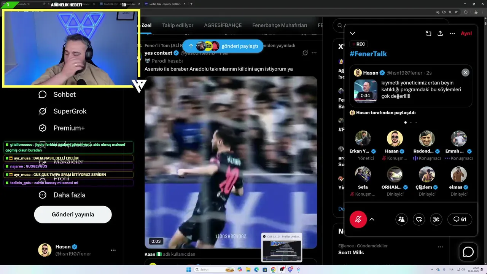Open browser extensions puzzle icon

click(x=466, y=12)
